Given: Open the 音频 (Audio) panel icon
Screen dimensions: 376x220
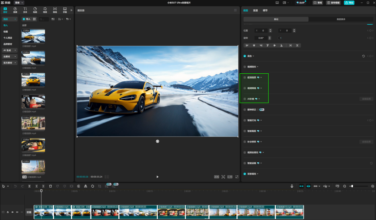Looking at the screenshot, I should coord(15,10).
